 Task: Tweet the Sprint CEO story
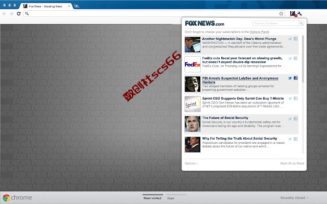(x=290, y=98)
